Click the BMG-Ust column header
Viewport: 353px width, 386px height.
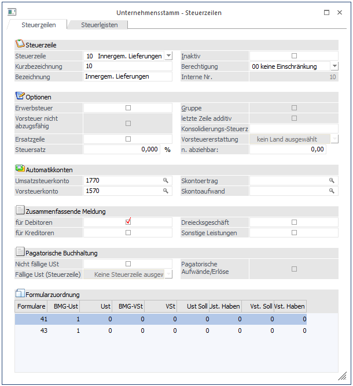pyautogui.click(x=63, y=307)
